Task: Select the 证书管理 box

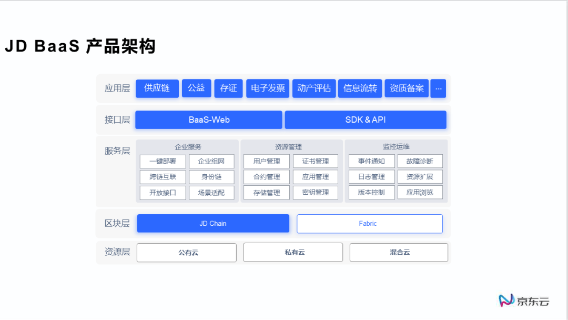Action: (316, 161)
